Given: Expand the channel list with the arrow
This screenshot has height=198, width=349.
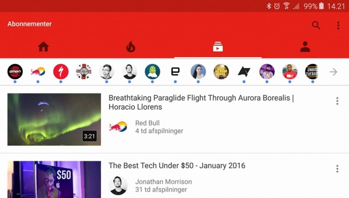Looking at the screenshot, I should tap(333, 72).
